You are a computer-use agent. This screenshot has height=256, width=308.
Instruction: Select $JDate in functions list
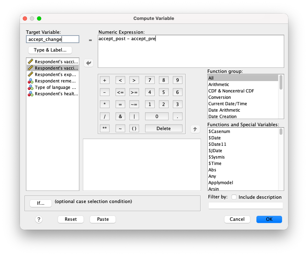[x=243, y=150]
